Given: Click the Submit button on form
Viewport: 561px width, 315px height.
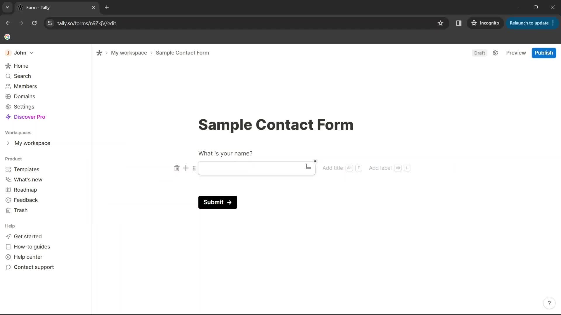Looking at the screenshot, I should coord(218,202).
